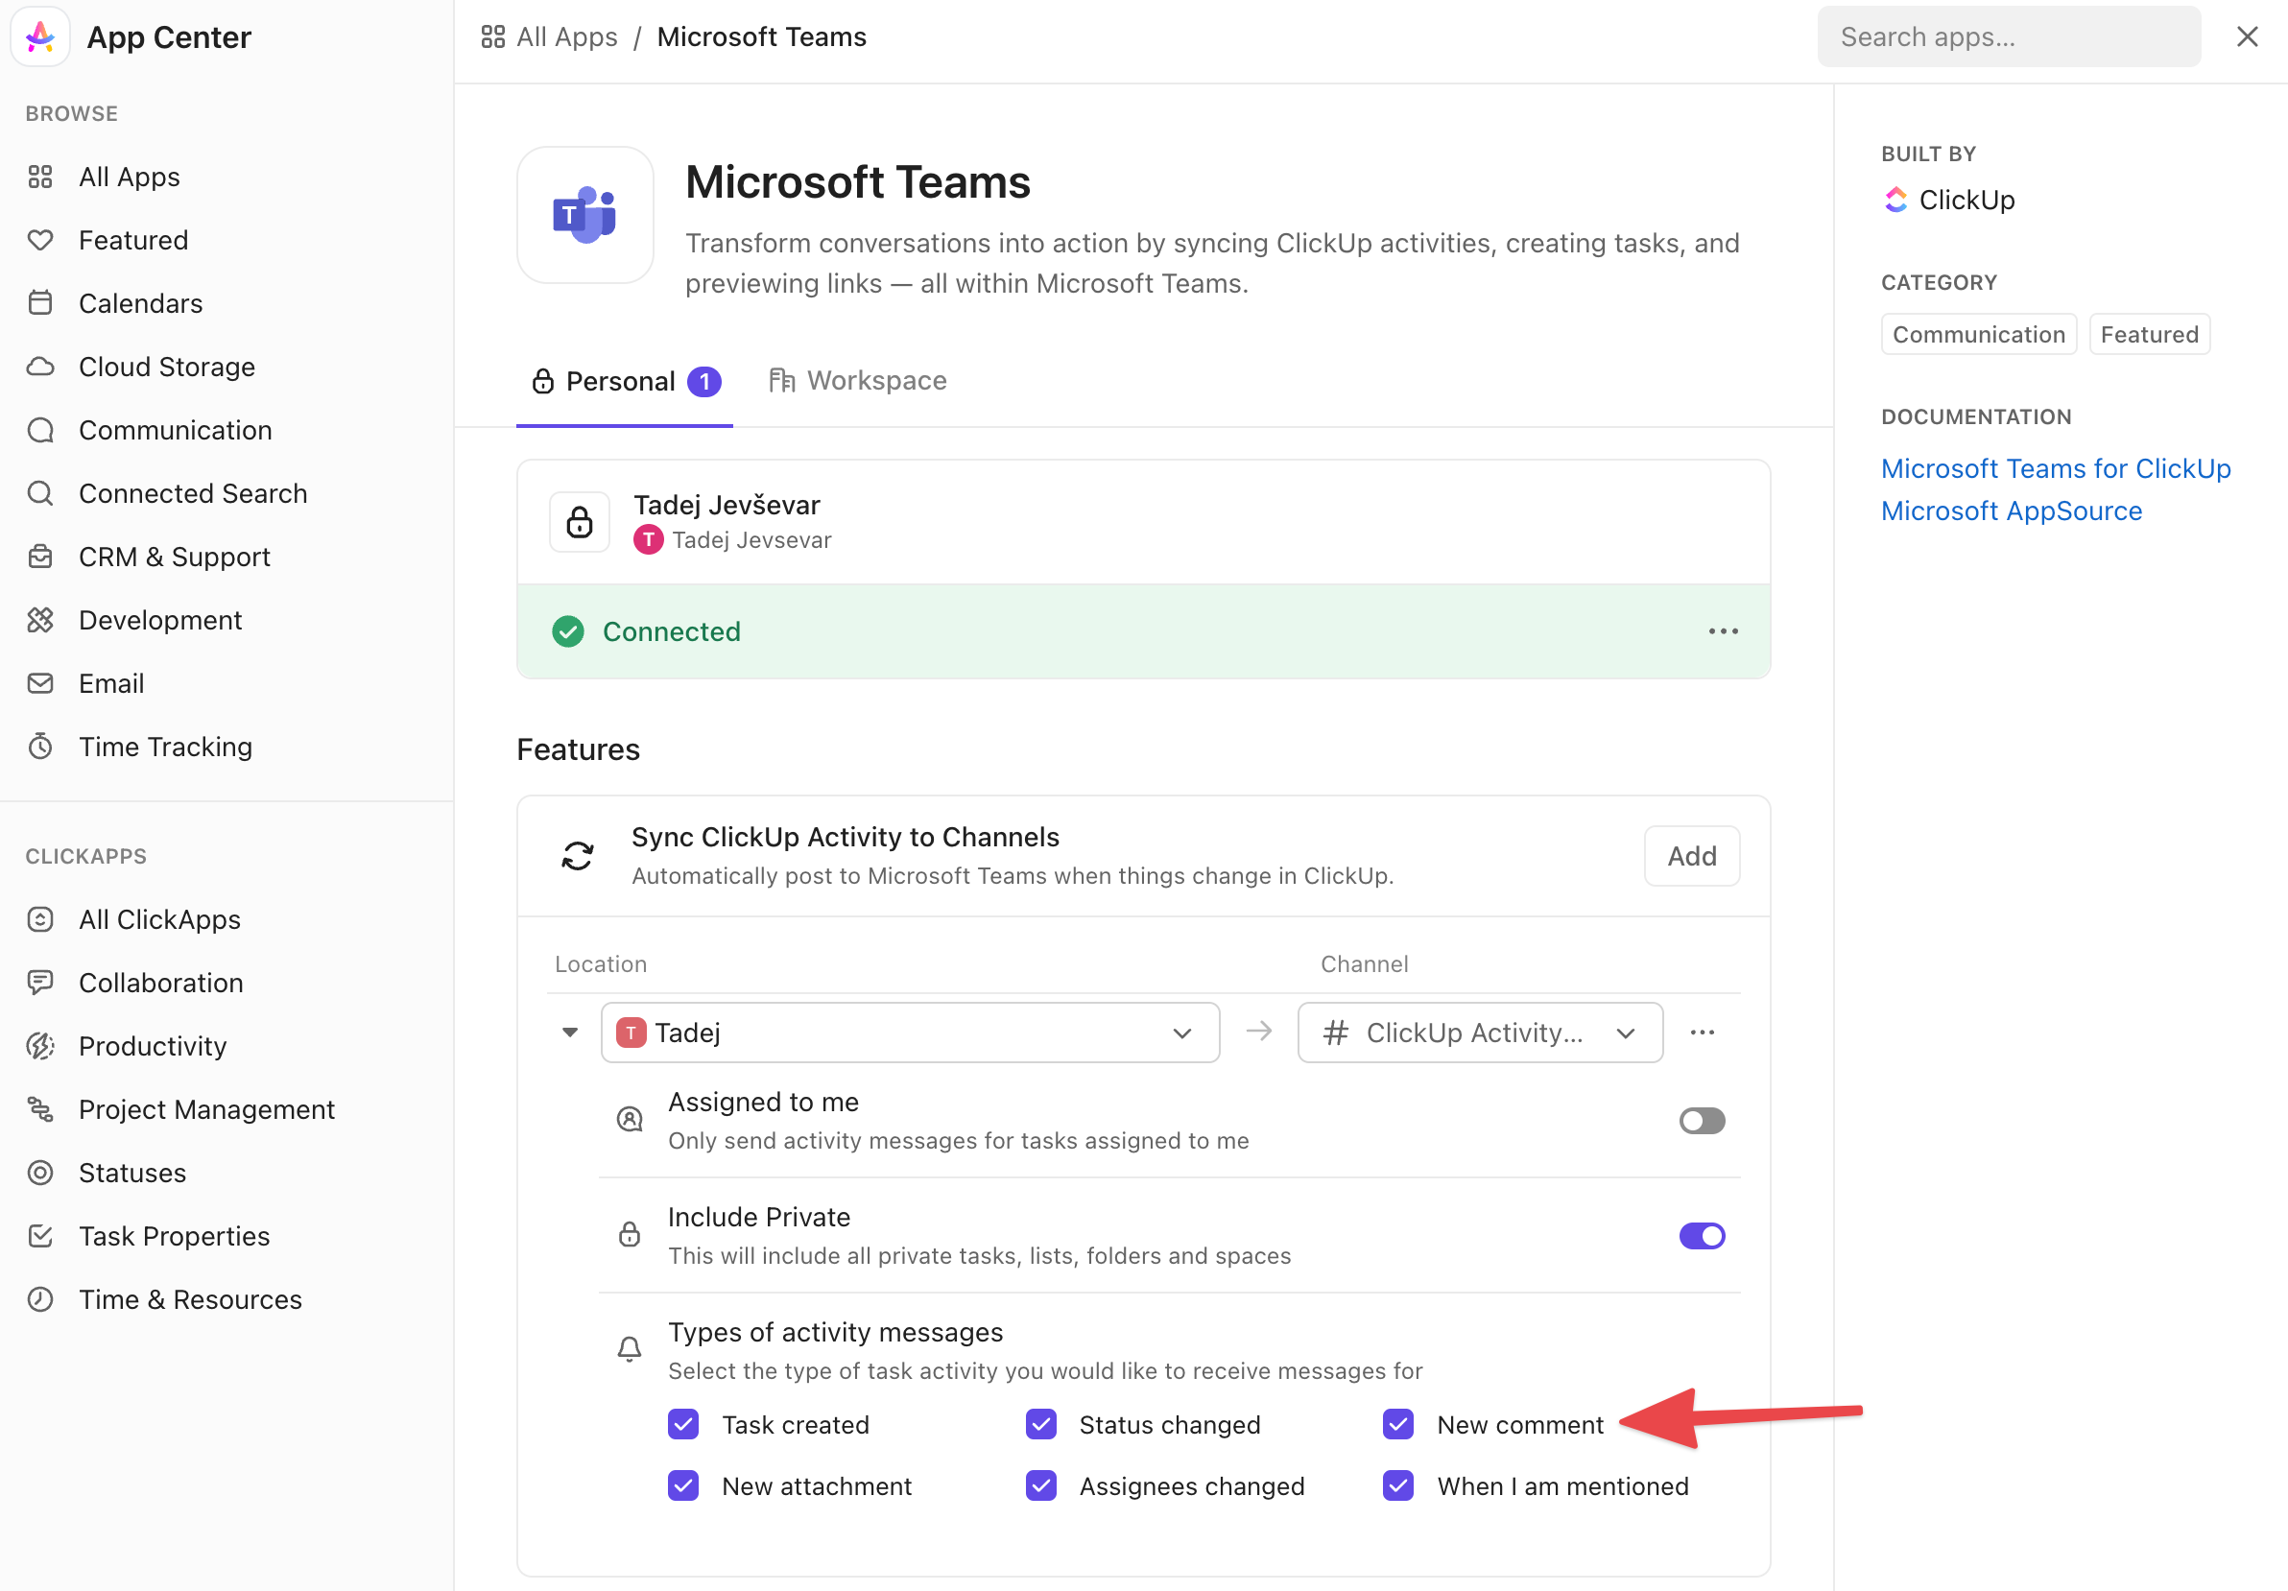Open the Connected account ellipsis menu
This screenshot has height=1591, width=2288.
tap(1723, 631)
